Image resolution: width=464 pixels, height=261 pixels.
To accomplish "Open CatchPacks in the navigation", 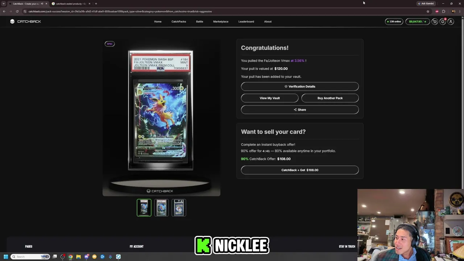I will tap(179, 22).
